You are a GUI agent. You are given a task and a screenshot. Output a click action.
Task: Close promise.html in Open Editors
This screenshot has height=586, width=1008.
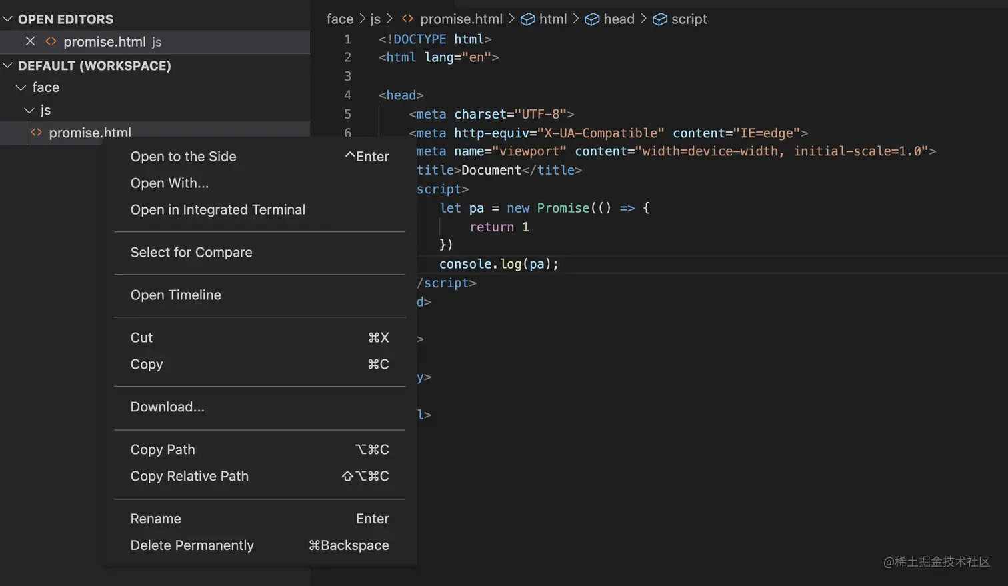pos(30,41)
